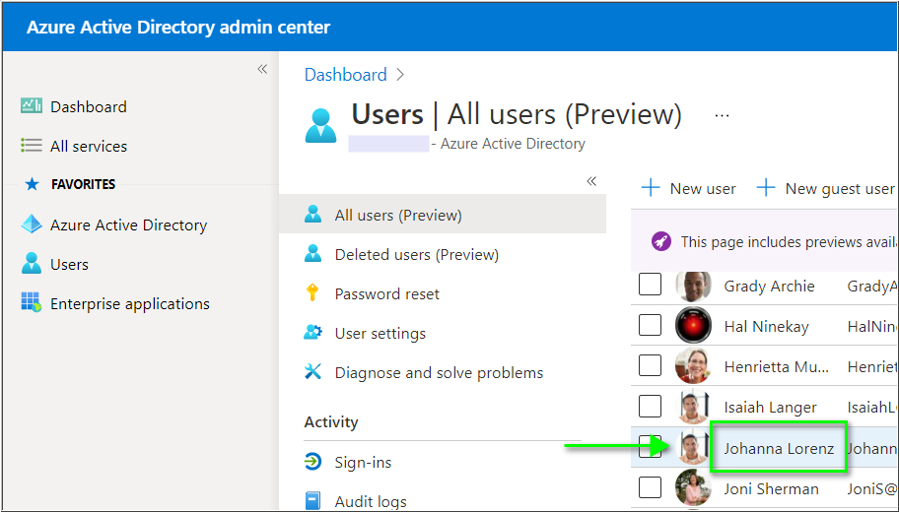Open the ellipsis more options menu
Viewport: 899px width, 512px height.
pyautogui.click(x=722, y=115)
